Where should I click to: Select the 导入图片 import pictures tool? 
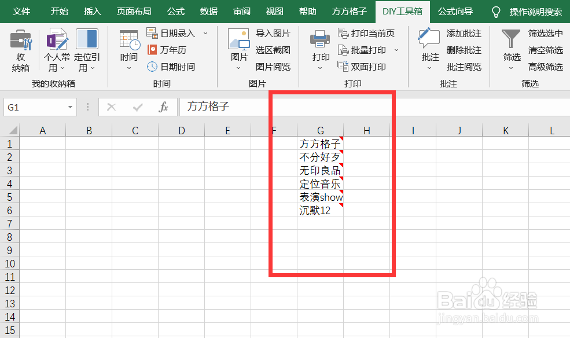coord(274,34)
